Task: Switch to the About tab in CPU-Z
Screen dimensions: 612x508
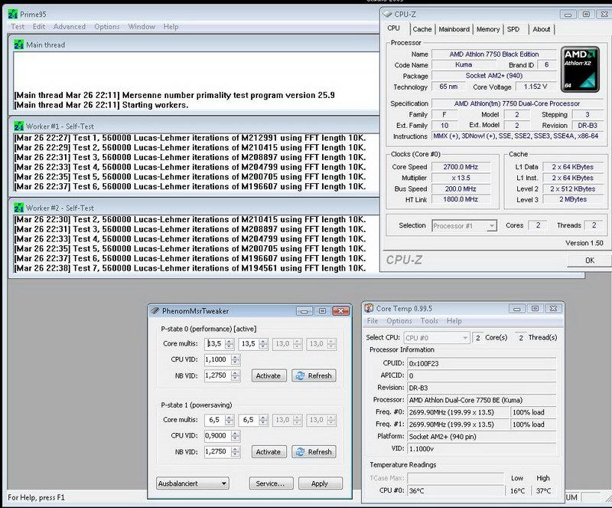Action: point(542,29)
